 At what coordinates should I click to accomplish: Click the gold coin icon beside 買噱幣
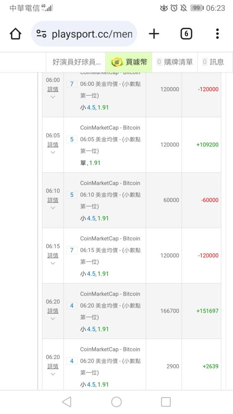117,63
